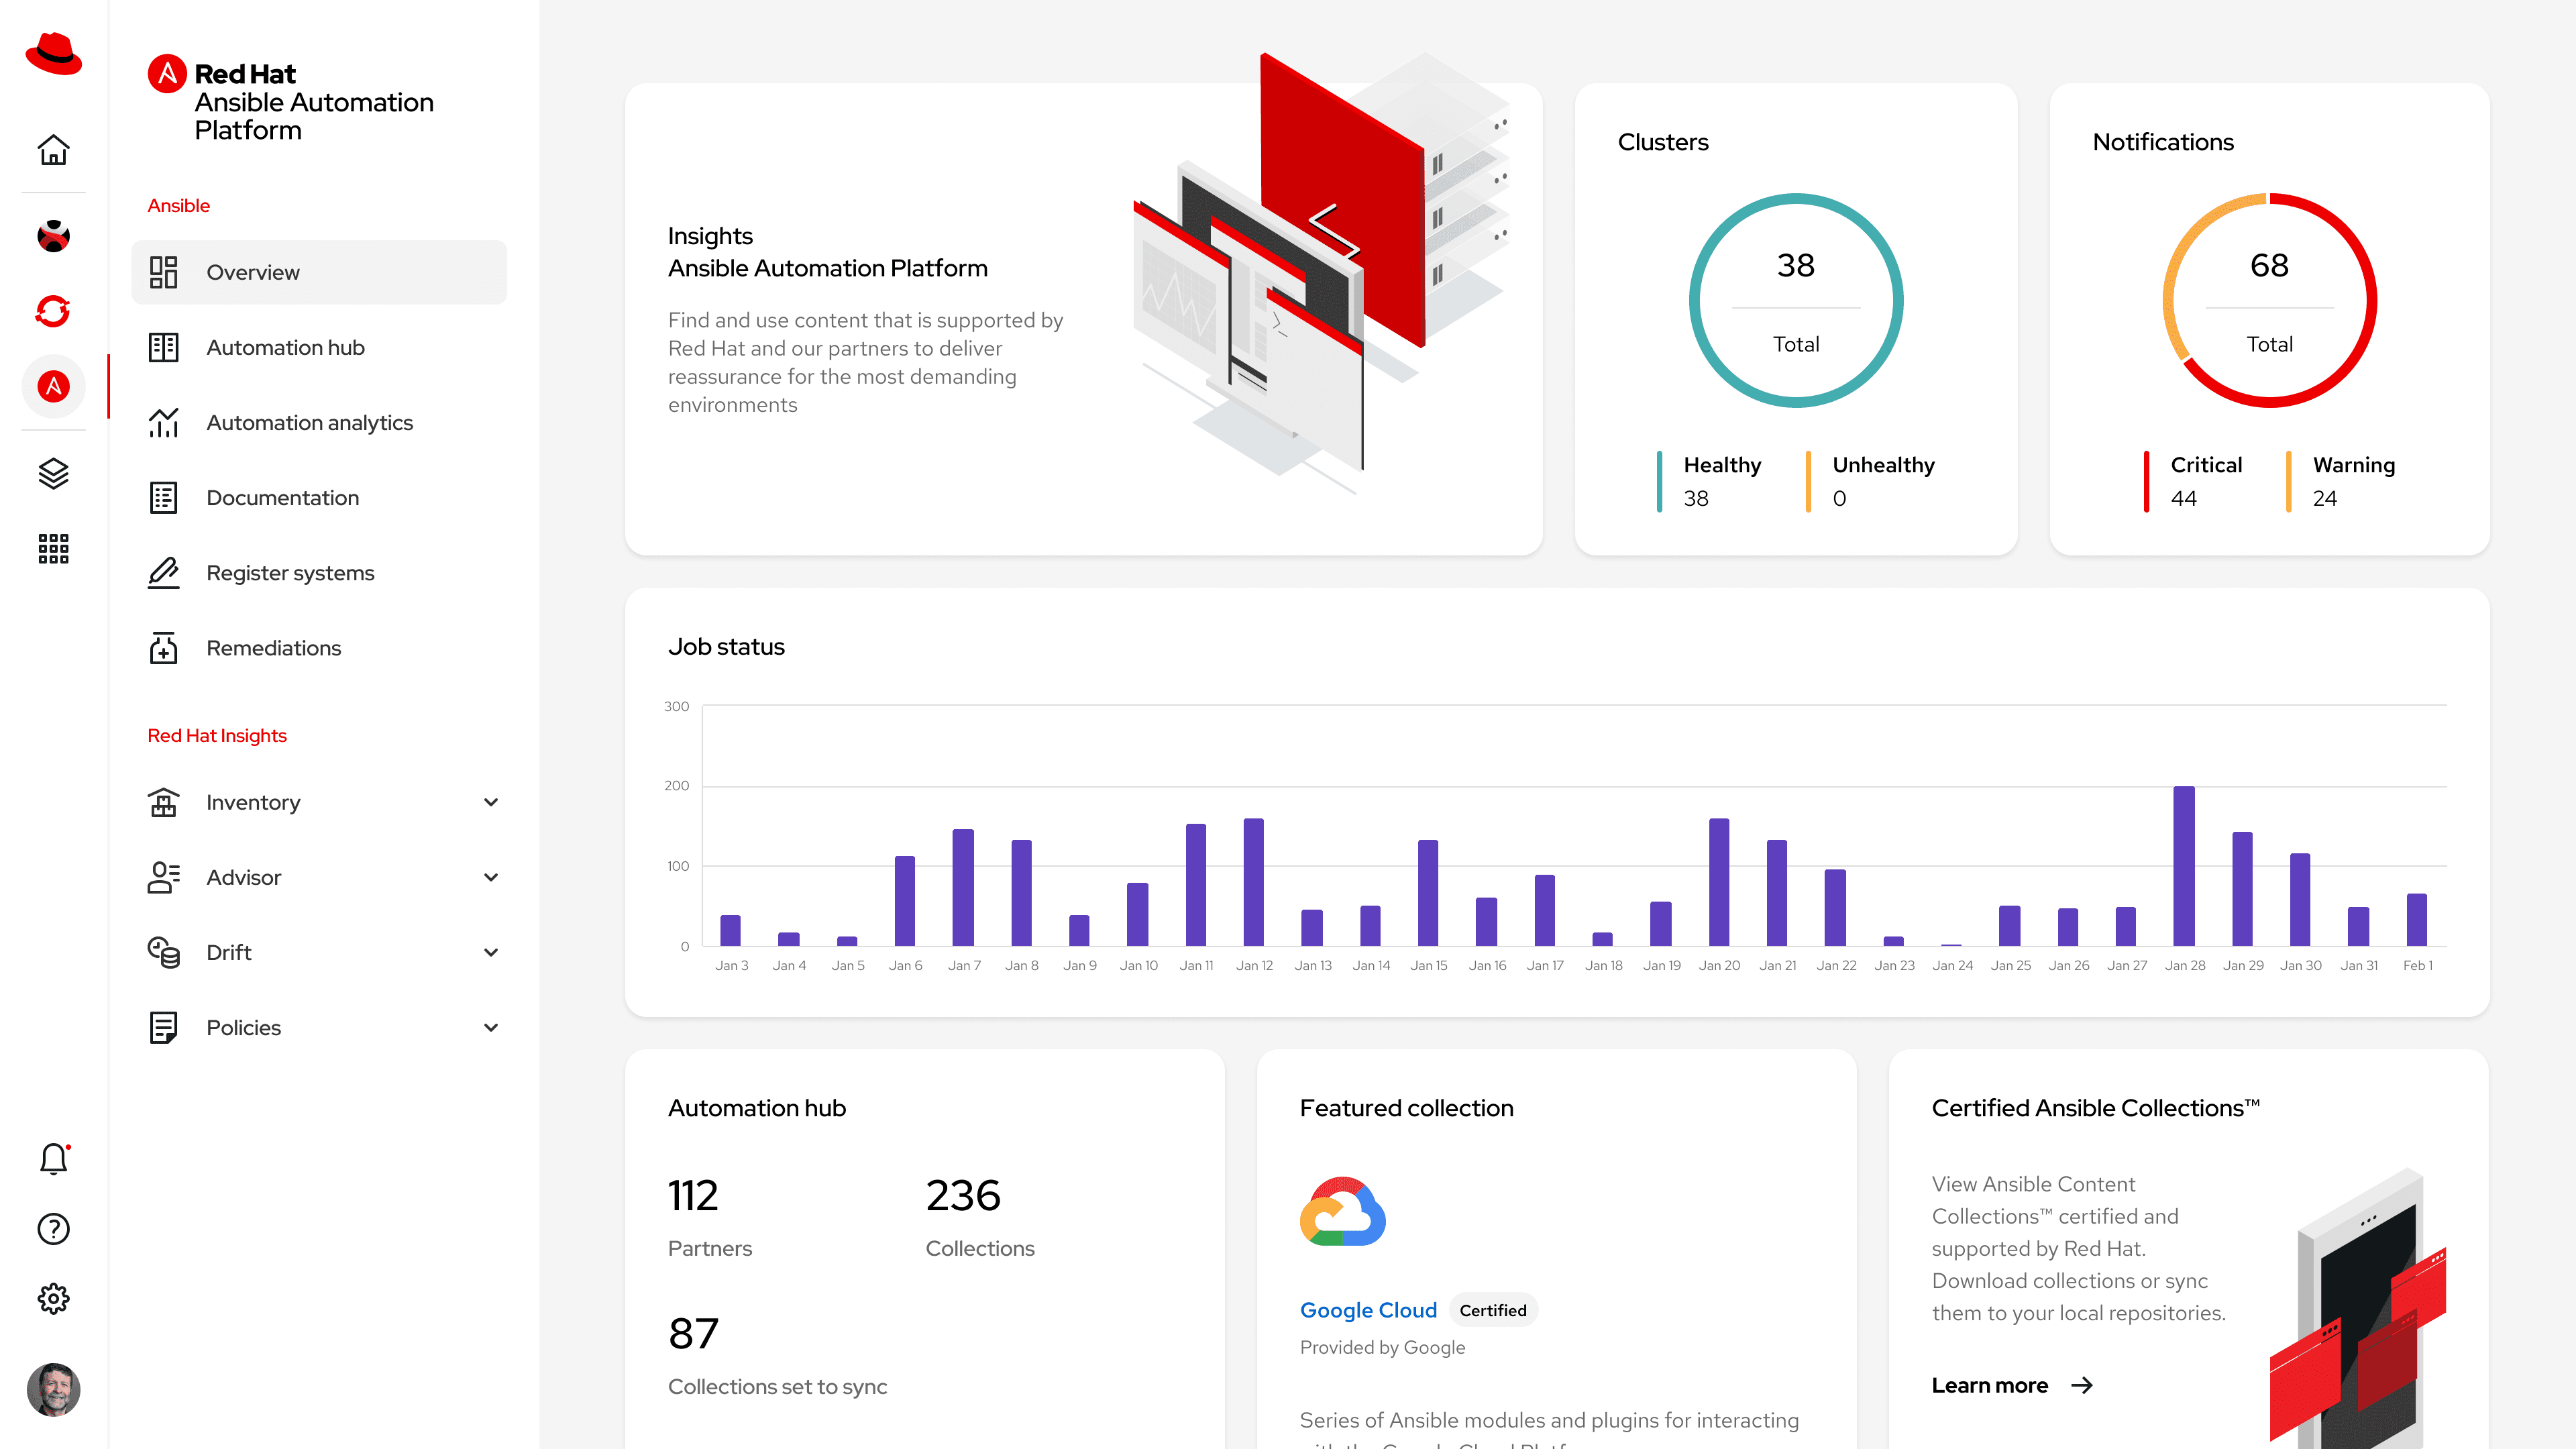The image size is (2576, 1449).
Task: Open Register systems menu item
Action: tap(319, 572)
